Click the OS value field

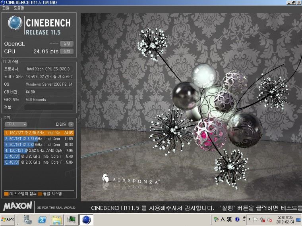[x=49, y=84]
